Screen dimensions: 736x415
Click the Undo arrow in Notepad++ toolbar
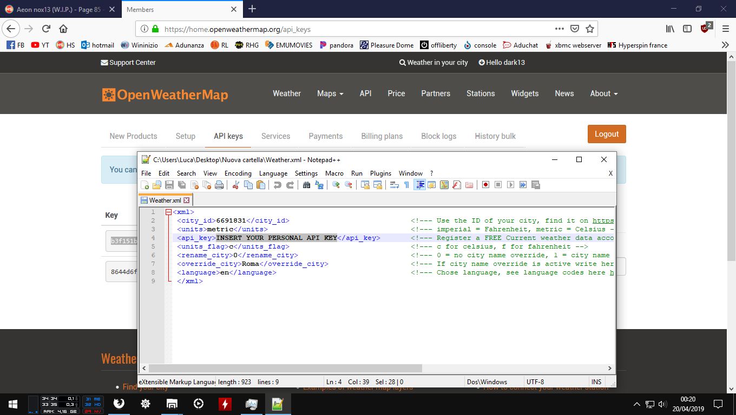(278, 185)
